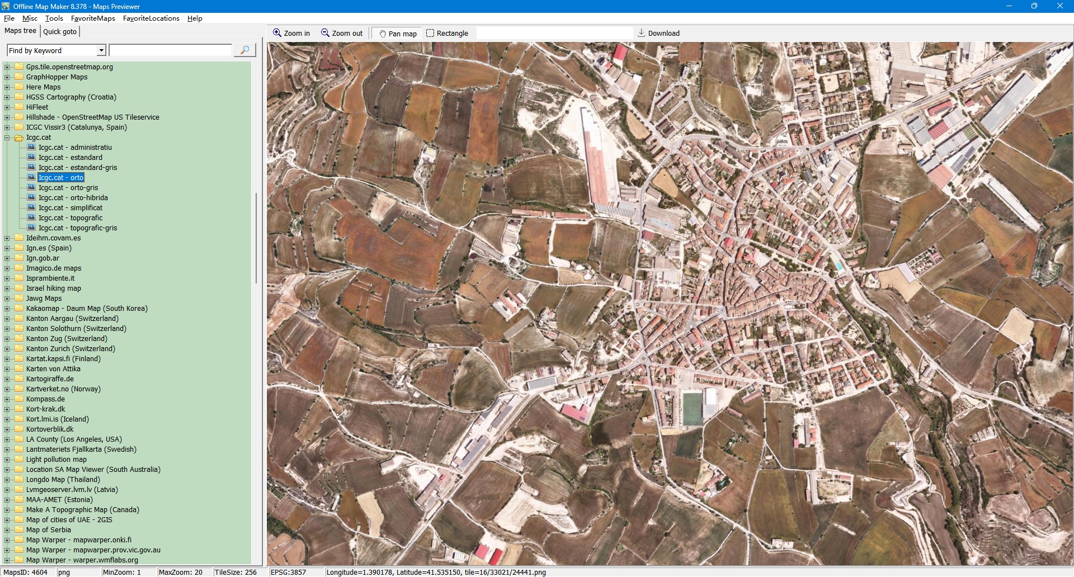Click the map icon beside Icgc.cat - administratiu
Viewport: 1074px width, 577px height.
point(31,148)
